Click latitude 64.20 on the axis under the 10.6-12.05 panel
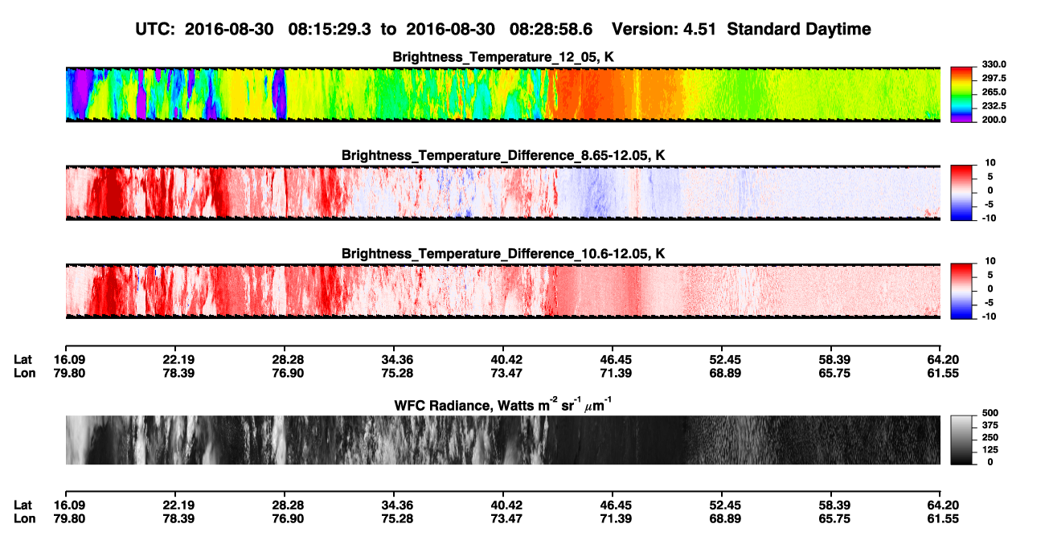This screenshot has width=1045, height=536. tap(944, 359)
